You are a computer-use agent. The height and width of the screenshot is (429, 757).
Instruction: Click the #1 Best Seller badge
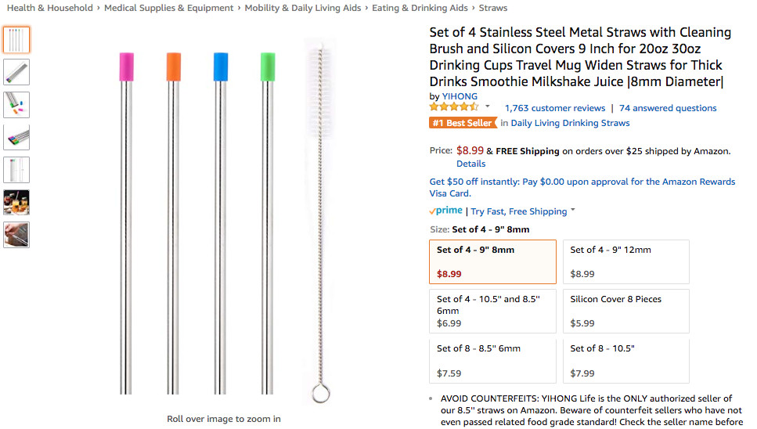(x=463, y=123)
